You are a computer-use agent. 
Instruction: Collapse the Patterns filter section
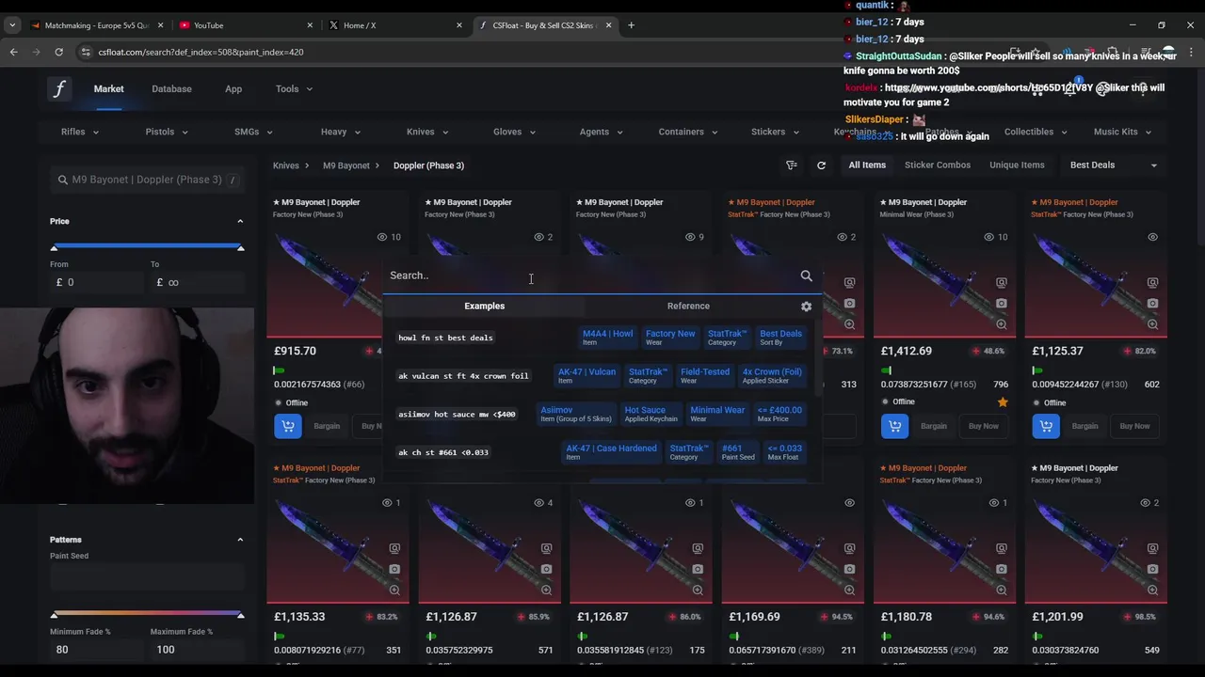point(240,540)
